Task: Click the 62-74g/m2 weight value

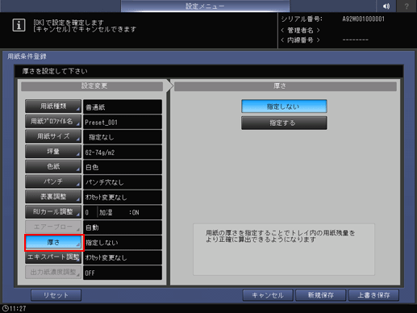Action: pos(123,152)
